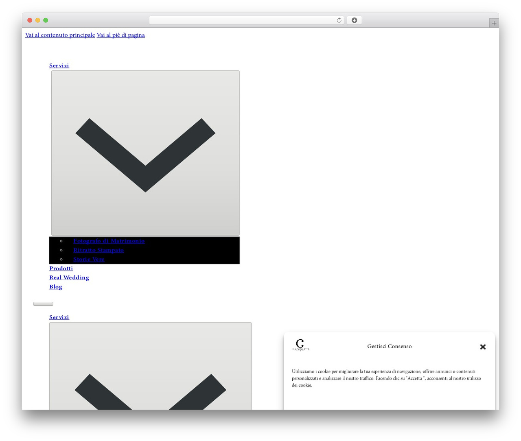Image resolution: width=521 pixels, height=441 pixels.
Task: Go to the Real Wedding page
Action: tap(69, 277)
